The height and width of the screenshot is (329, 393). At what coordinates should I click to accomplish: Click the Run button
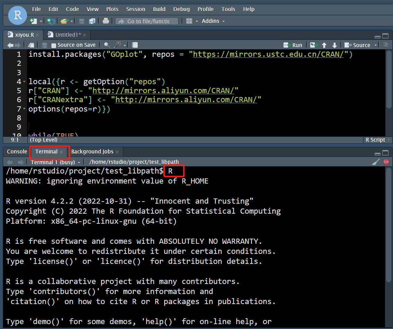tap(293, 45)
